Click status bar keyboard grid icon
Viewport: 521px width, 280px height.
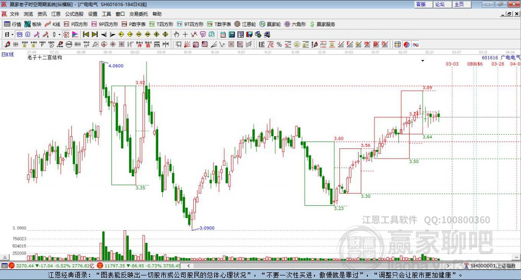4,266
